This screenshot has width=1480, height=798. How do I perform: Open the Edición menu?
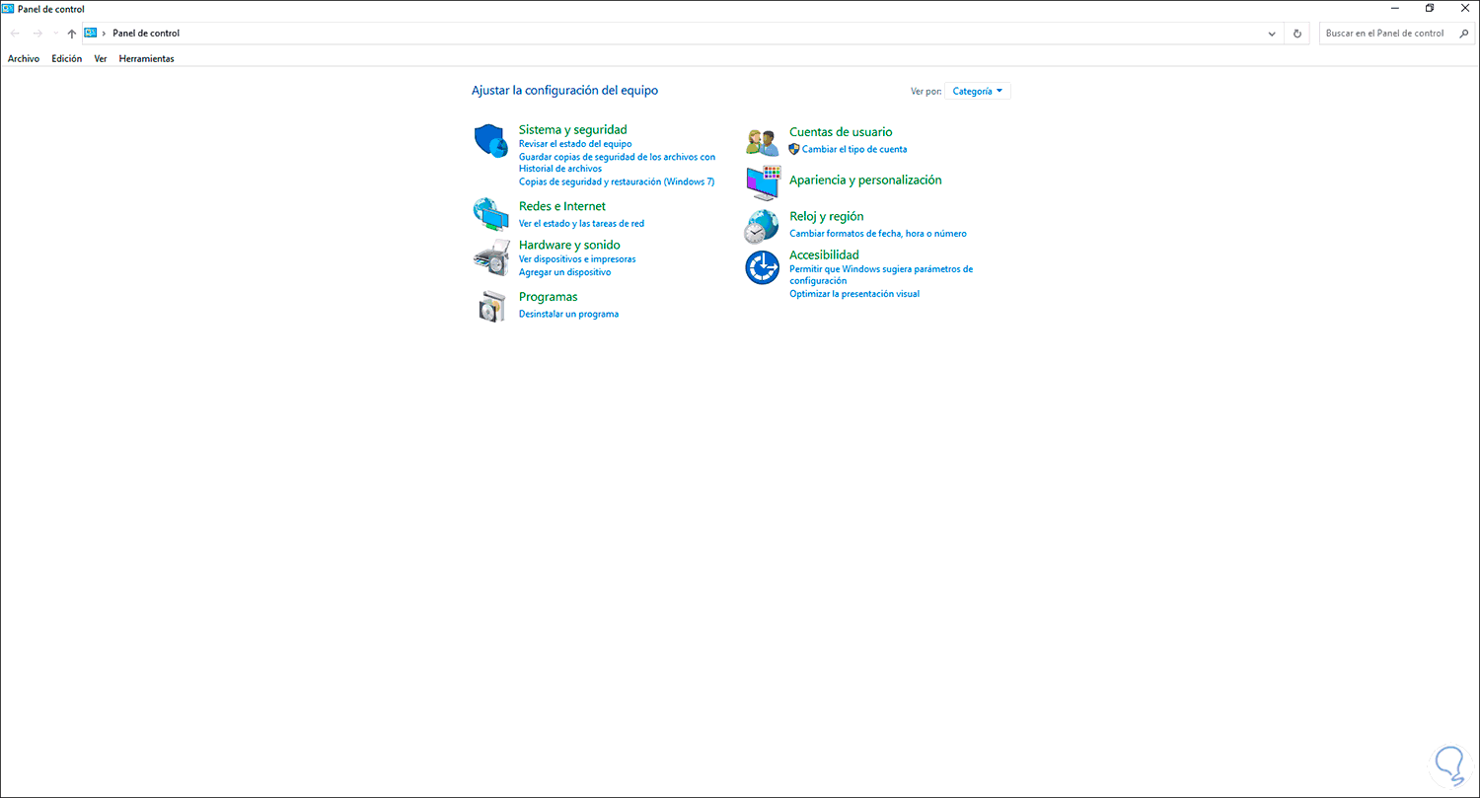pos(67,59)
